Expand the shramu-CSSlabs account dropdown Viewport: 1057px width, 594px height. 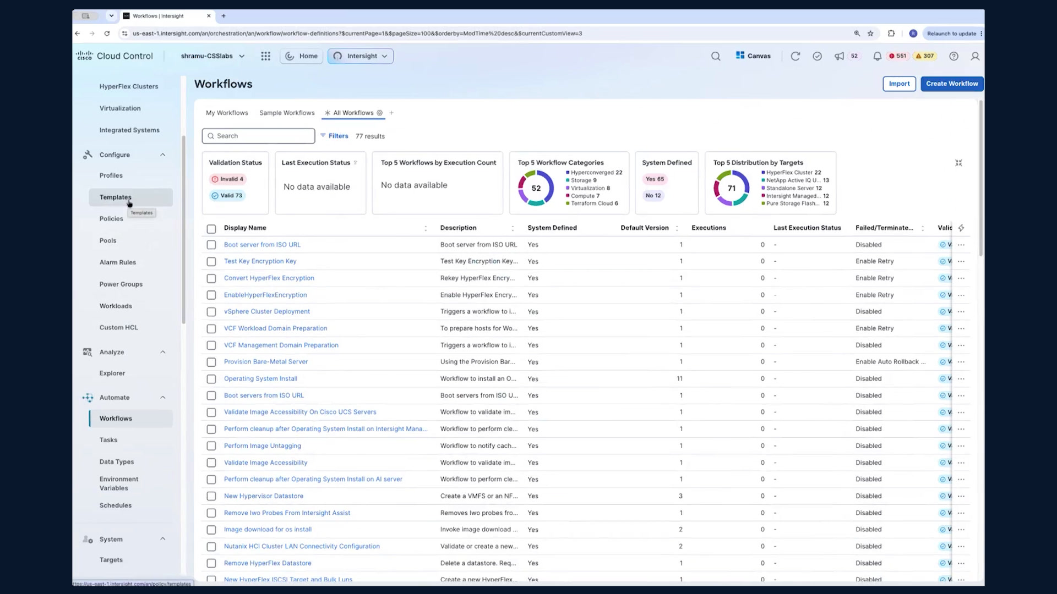pyautogui.click(x=213, y=56)
